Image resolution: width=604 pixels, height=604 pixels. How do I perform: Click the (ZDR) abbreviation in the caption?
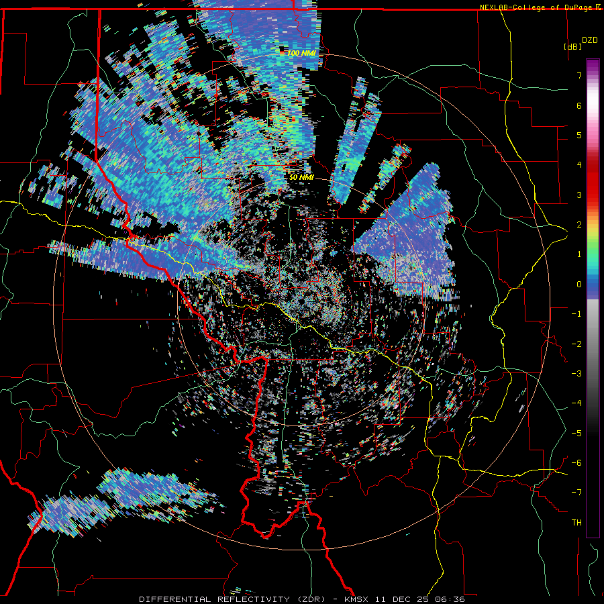(311, 599)
